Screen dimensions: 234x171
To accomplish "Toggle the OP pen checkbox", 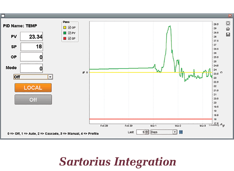I will coord(69,27).
